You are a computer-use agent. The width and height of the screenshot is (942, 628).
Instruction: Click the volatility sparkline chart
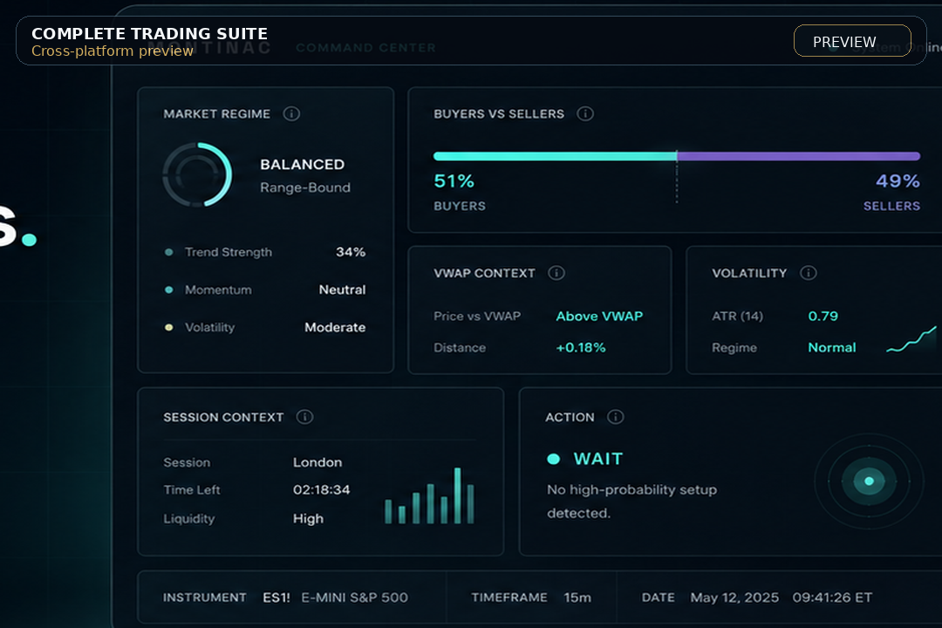911,339
